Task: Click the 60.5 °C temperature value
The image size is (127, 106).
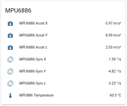Action: [115, 95]
